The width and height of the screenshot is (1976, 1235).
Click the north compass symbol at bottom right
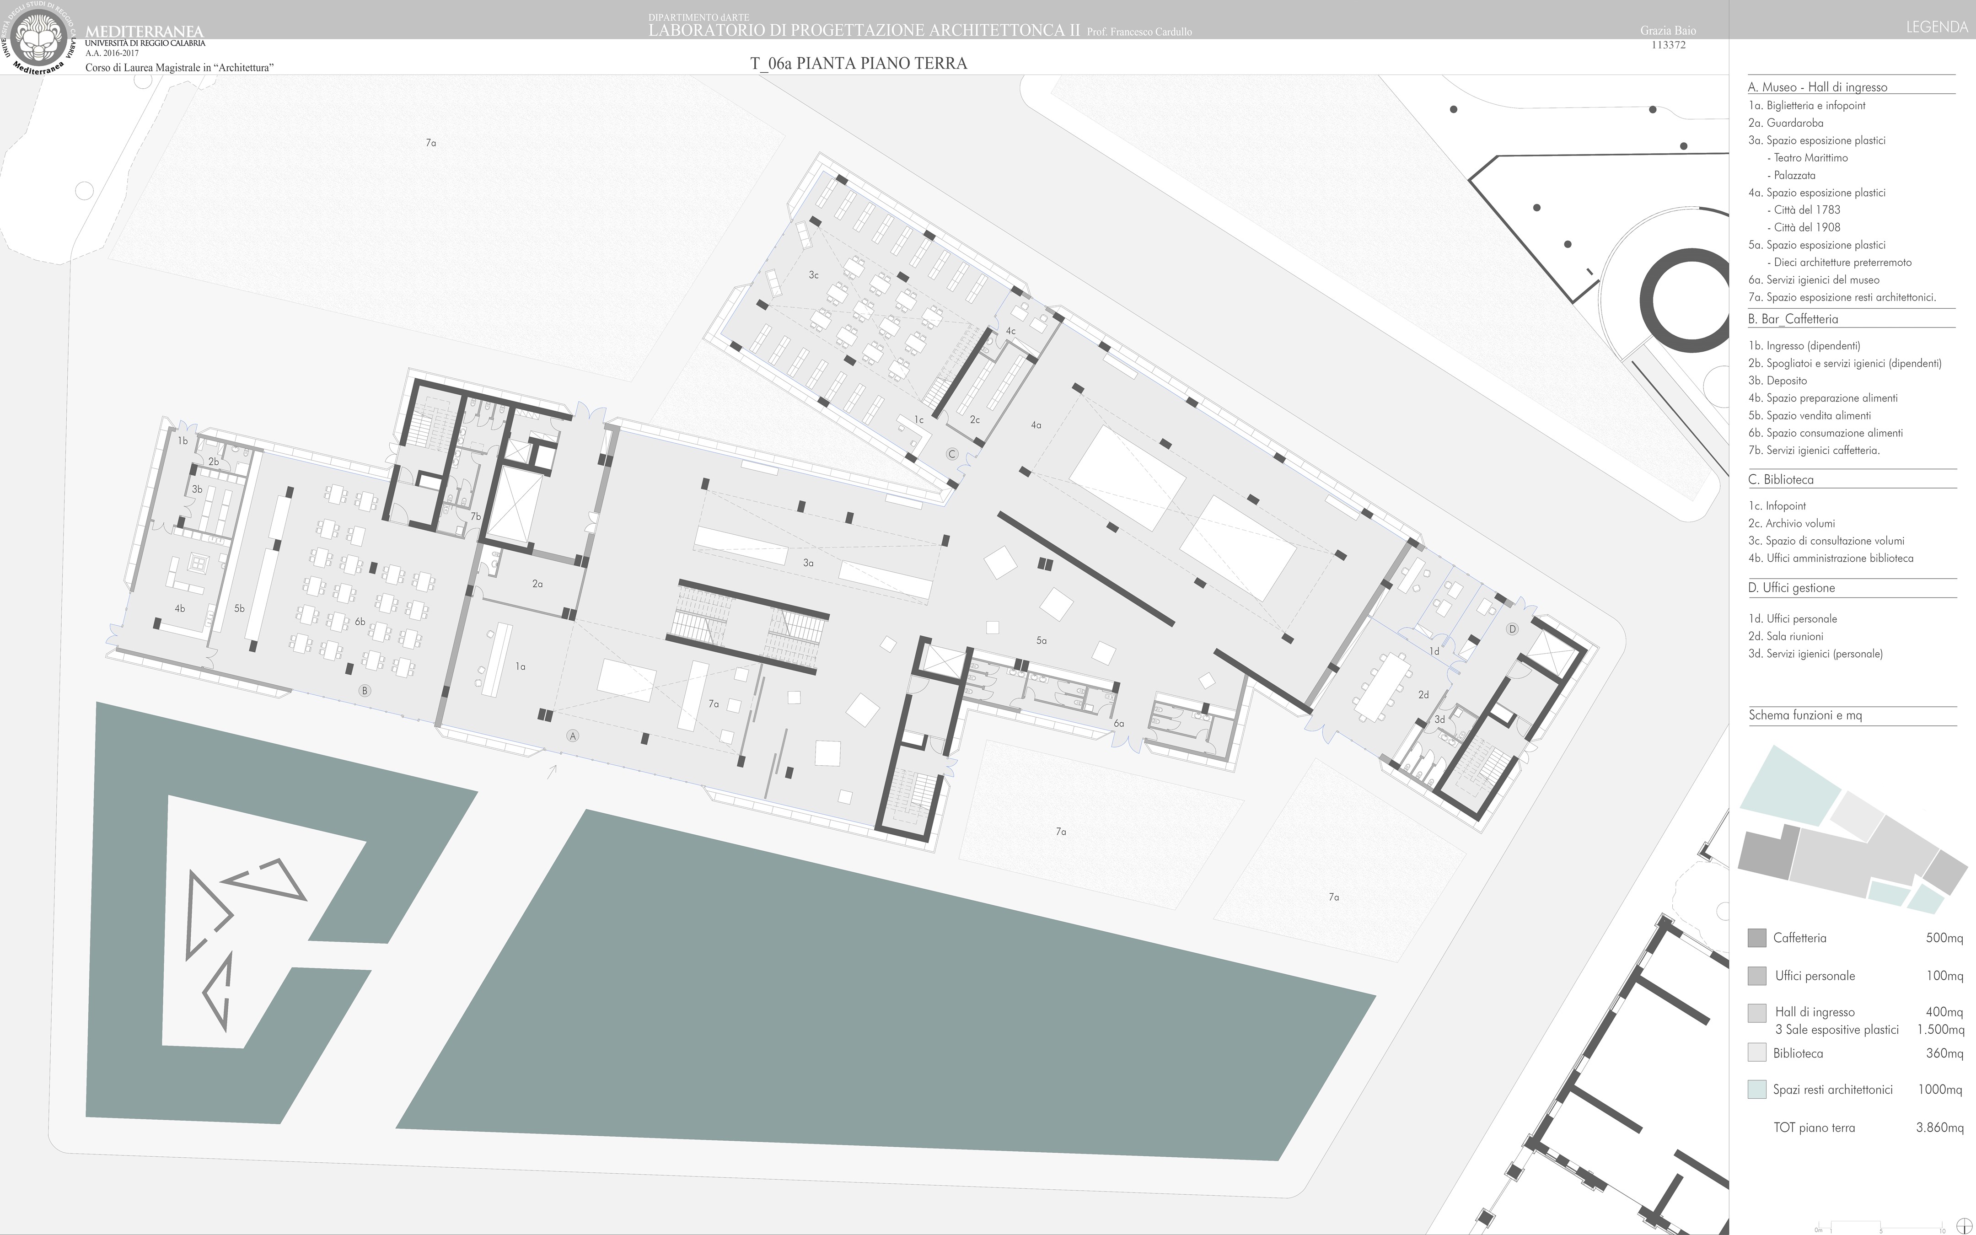click(x=1964, y=1227)
